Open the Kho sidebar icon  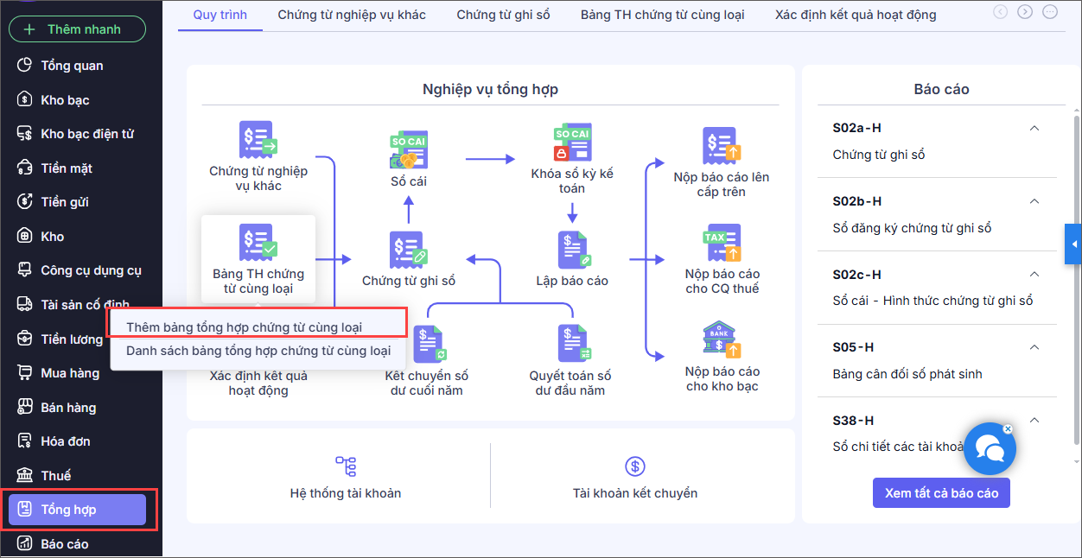[25, 236]
